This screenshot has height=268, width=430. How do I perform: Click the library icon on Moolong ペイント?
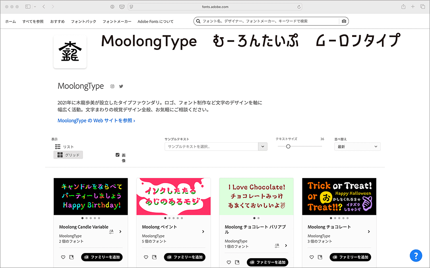click(x=154, y=257)
